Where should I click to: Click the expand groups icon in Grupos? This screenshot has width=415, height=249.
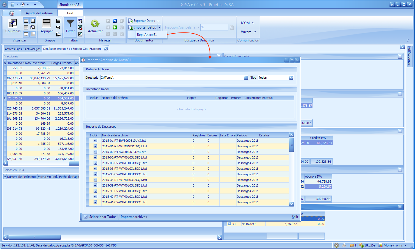tap(58, 21)
